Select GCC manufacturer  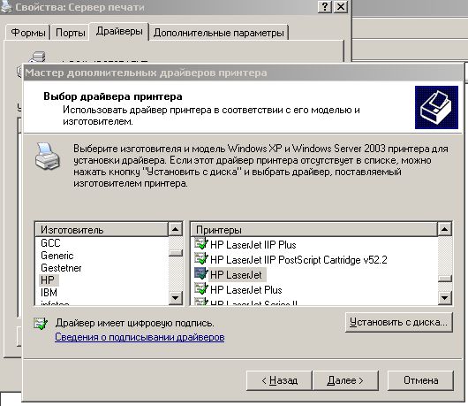[50, 243]
